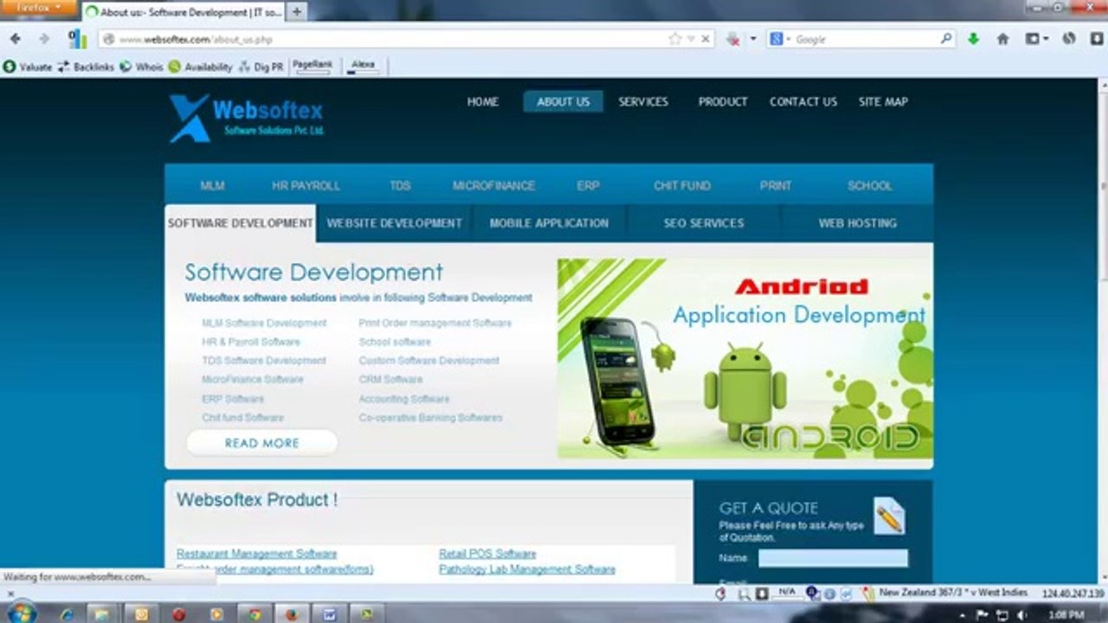
Task: Click the PageRank indicator
Action: click(312, 66)
